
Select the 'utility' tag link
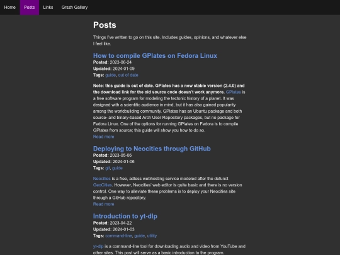[152, 235]
